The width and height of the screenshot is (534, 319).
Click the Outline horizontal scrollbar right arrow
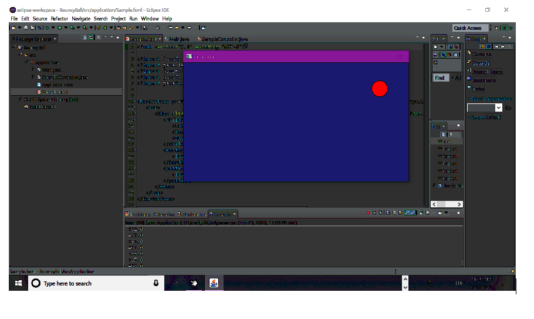tap(459, 204)
